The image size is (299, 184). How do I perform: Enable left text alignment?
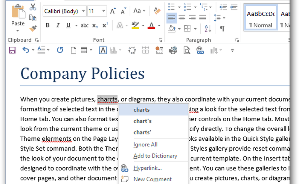pos(171,18)
